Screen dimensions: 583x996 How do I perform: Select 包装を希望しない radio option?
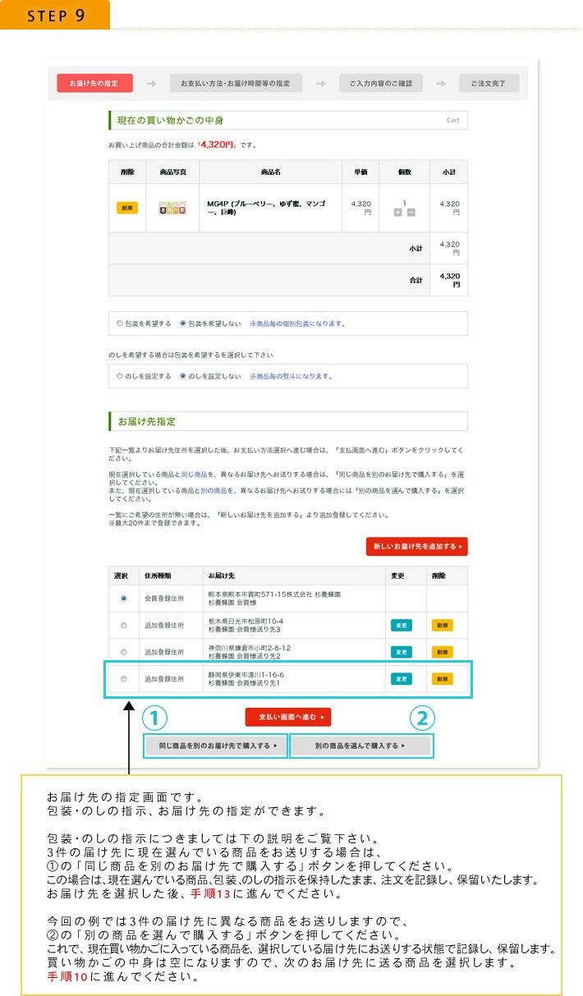[x=183, y=324]
